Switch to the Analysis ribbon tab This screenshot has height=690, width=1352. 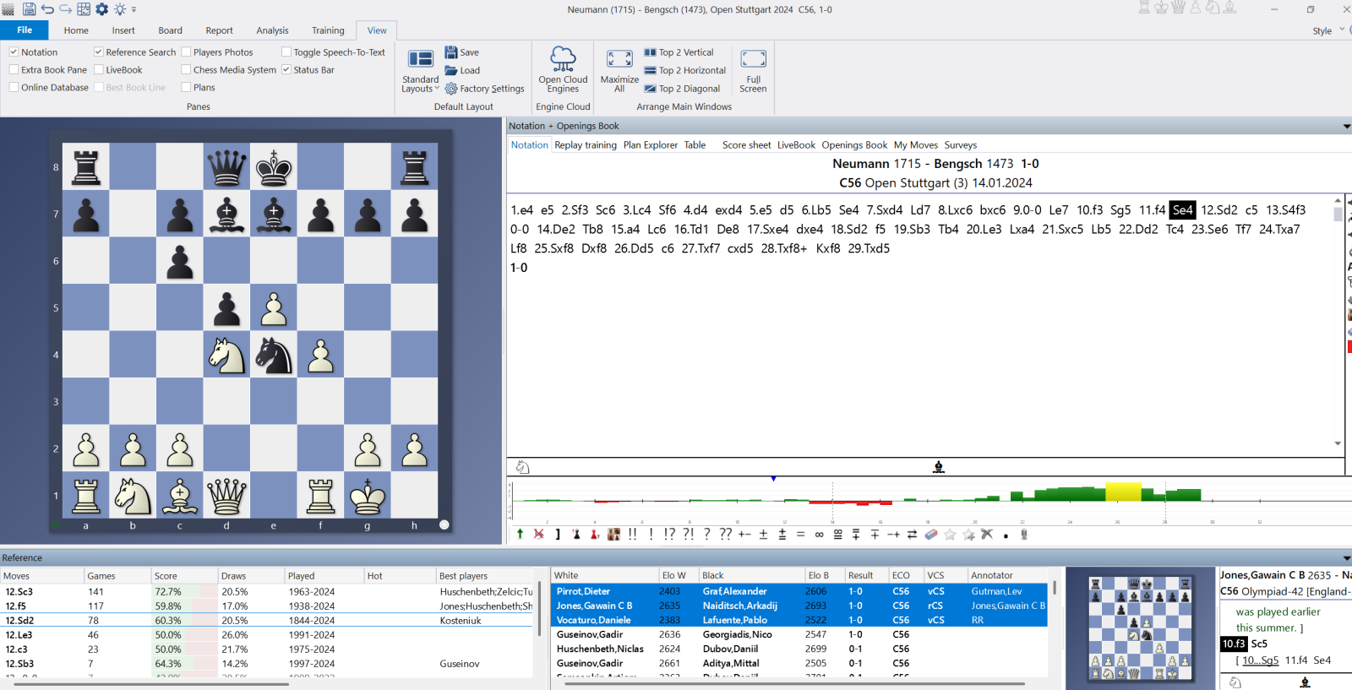pos(272,30)
